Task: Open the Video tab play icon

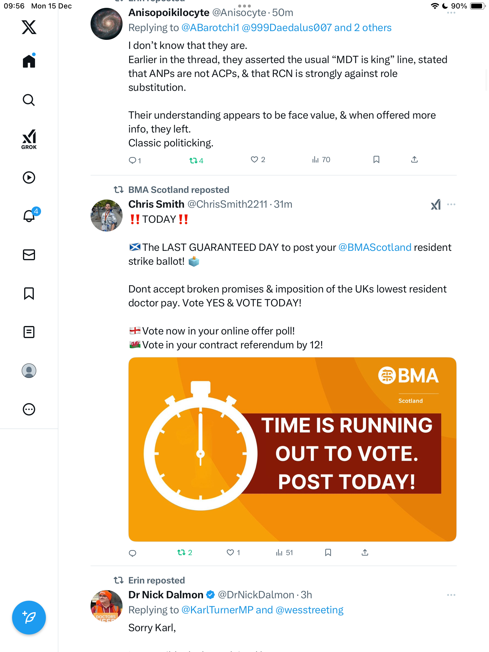Action: 29,177
